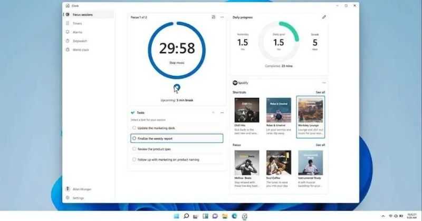This screenshot has width=422, height=221.
Task: Click the Stop music link under the timer
Action: point(177,63)
